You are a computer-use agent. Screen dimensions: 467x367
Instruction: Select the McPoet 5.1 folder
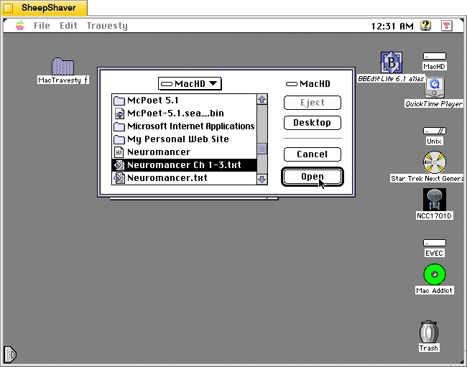click(184, 101)
